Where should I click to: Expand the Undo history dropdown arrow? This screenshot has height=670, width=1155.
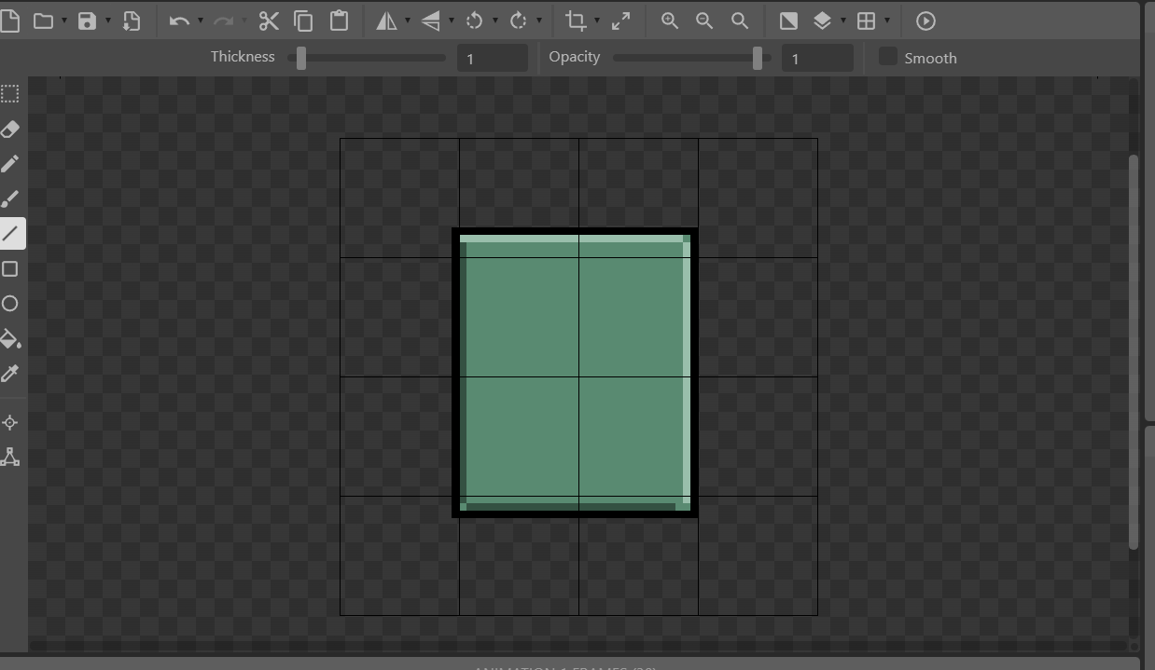coord(201,21)
